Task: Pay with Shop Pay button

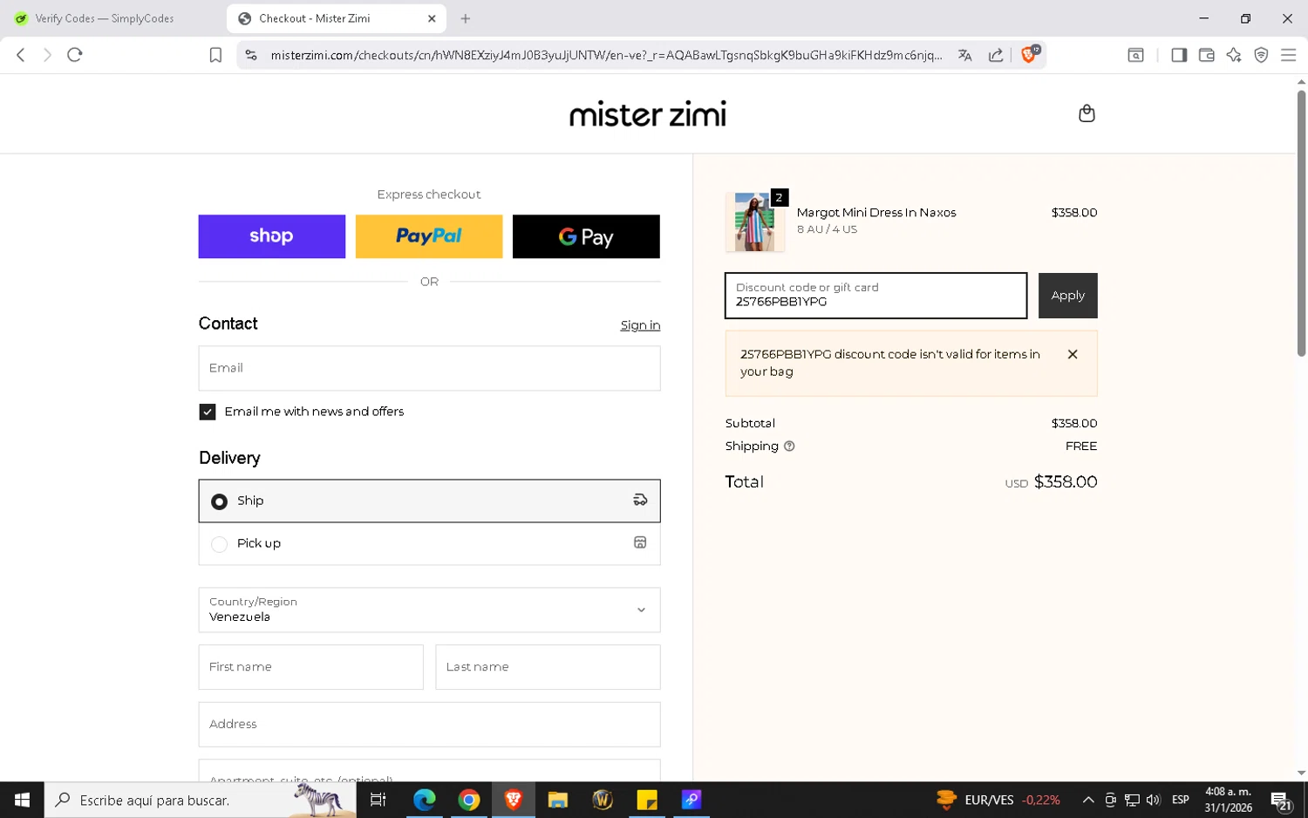Action: point(272,236)
